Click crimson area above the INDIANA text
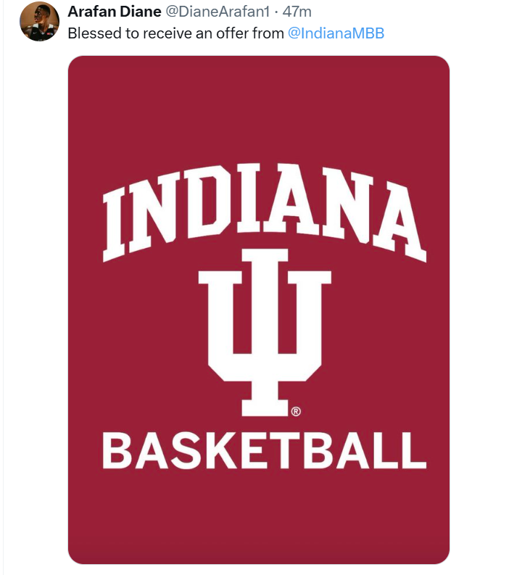The height and width of the screenshot is (575, 530). tap(258, 109)
